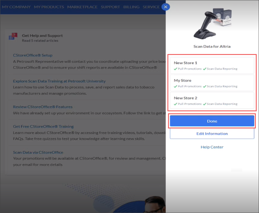Open Explore Scan Data Training article link

click(x=59, y=81)
